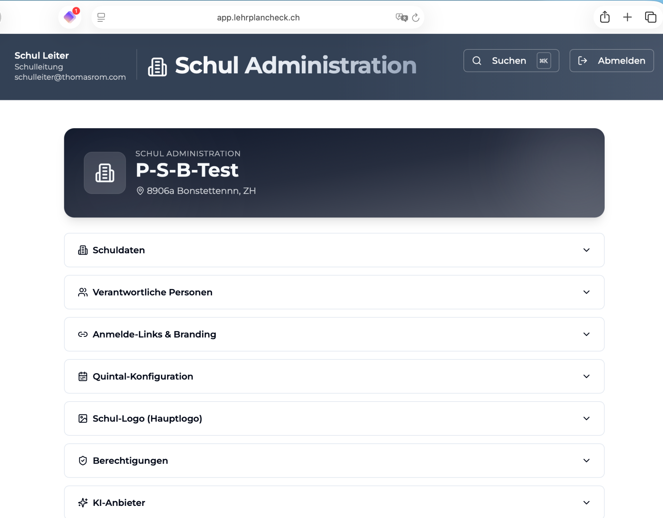Click the address 8906a Bonstettennn, ZH

point(201,191)
